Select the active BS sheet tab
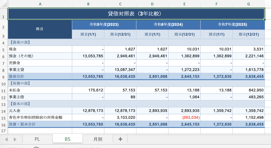The height and width of the screenshot is (148, 271). (67, 139)
